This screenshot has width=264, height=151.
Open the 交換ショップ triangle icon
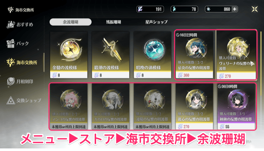point(11,100)
